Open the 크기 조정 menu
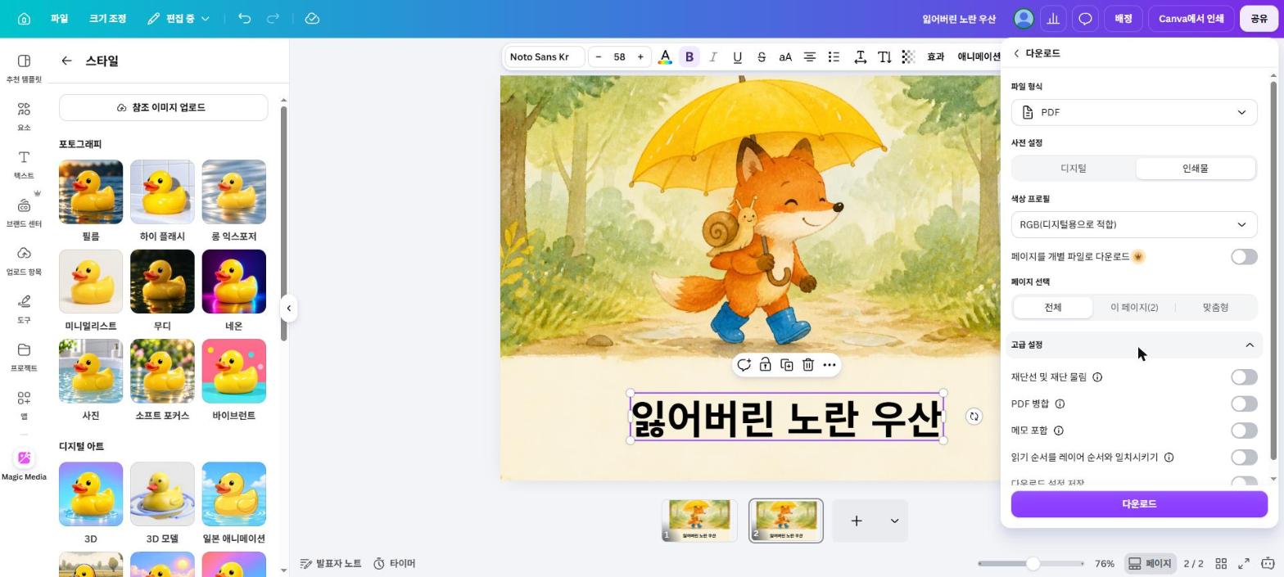This screenshot has height=577, width=1284. (107, 18)
